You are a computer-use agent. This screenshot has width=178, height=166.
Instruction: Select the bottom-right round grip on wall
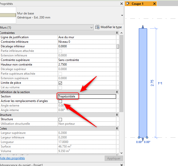coord(147,137)
